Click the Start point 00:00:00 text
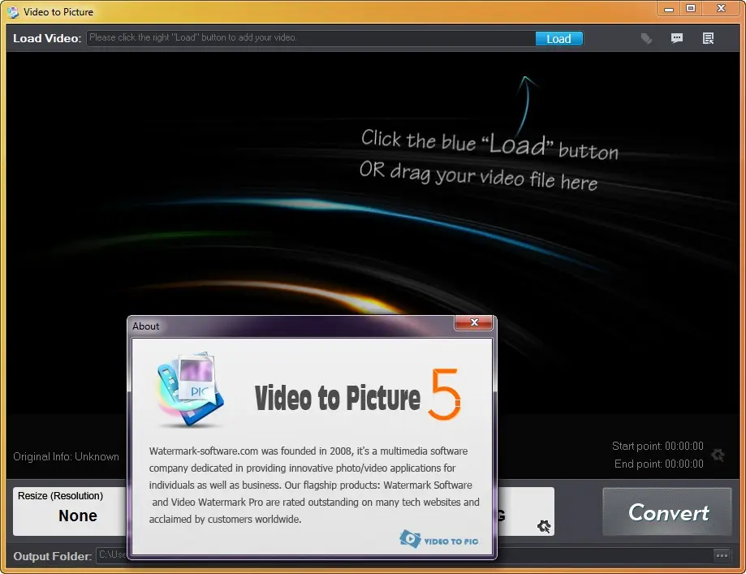This screenshot has height=574, width=746. (658, 446)
